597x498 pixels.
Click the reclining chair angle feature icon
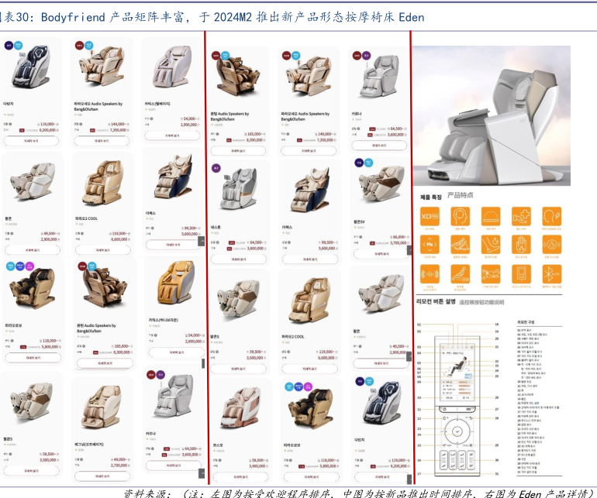(x=460, y=244)
